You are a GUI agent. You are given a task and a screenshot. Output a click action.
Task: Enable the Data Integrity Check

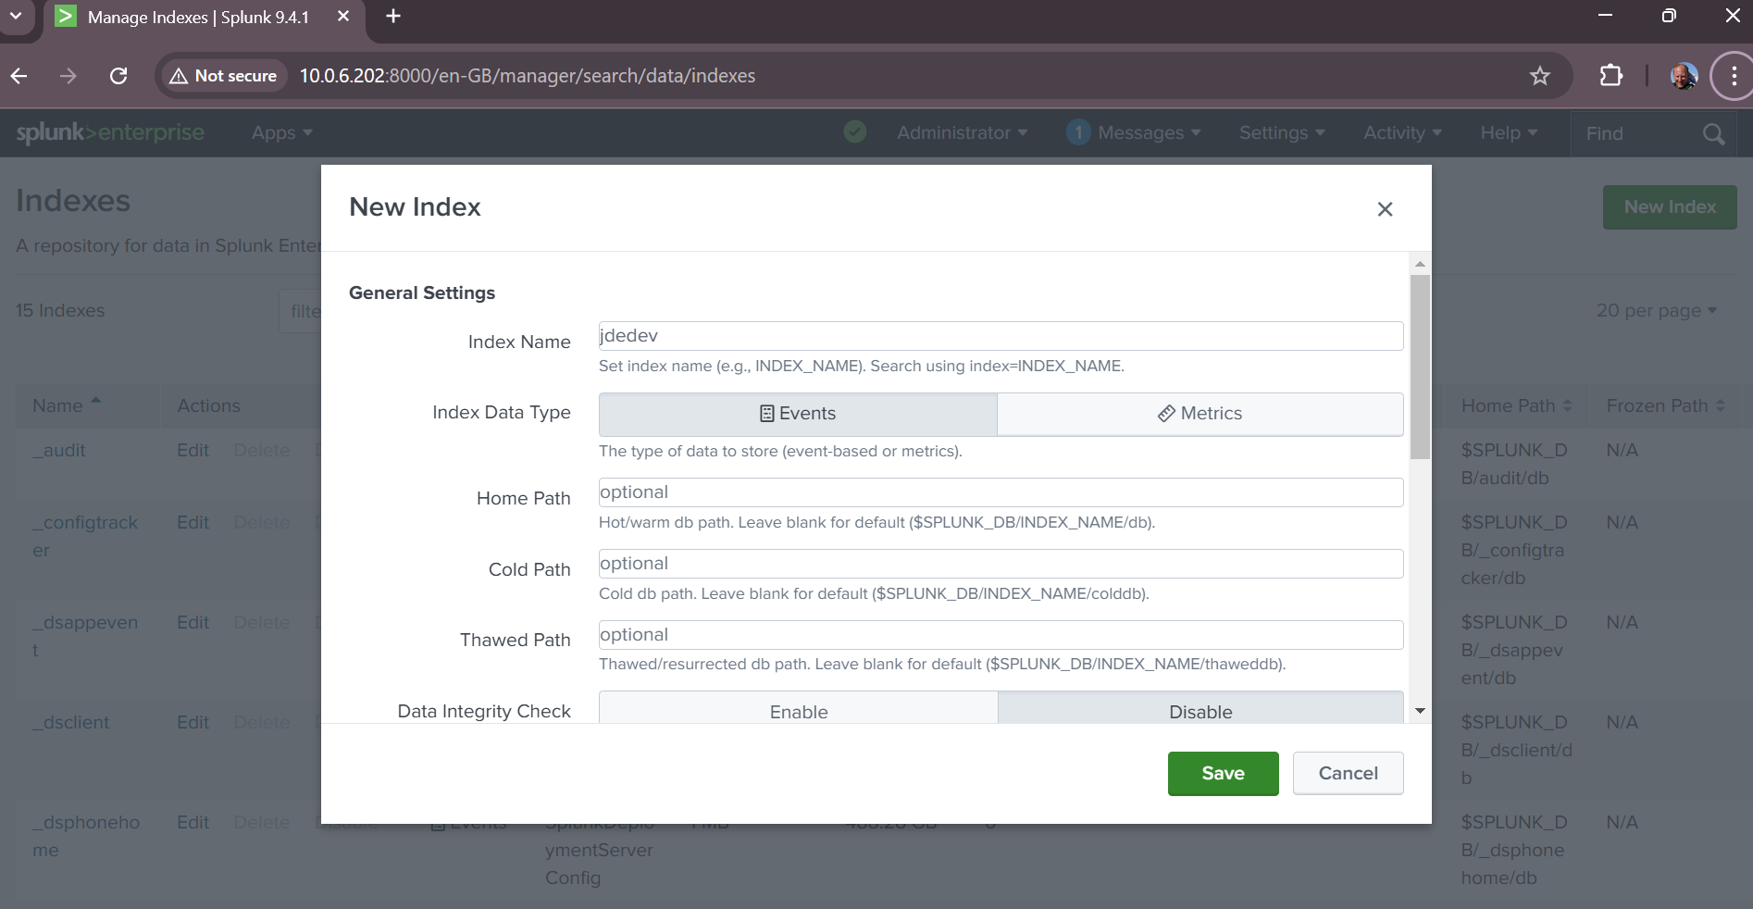click(798, 710)
